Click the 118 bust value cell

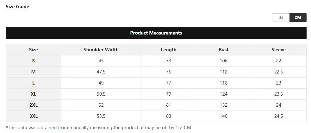(x=223, y=83)
